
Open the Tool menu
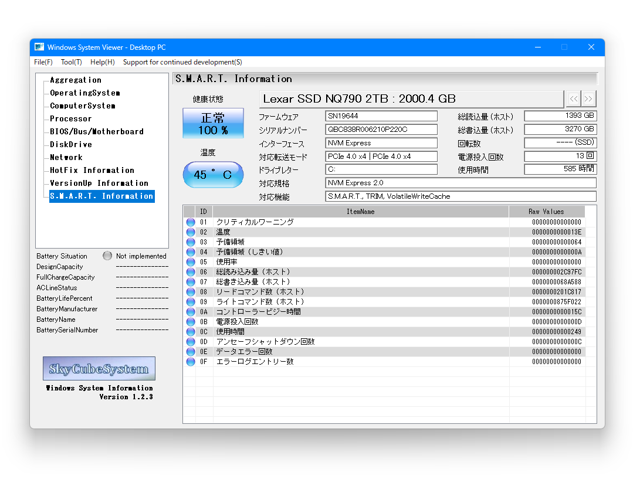71,62
